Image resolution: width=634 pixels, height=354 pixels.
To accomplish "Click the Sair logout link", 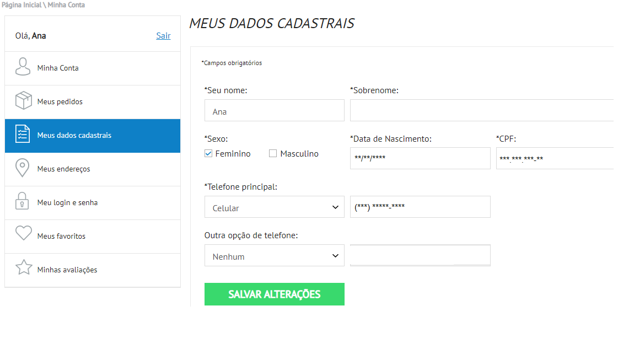I will point(163,36).
